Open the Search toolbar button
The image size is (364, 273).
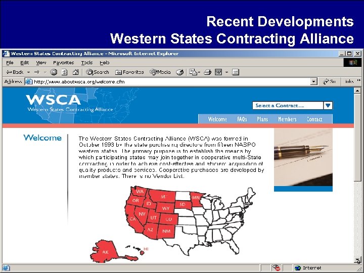coord(97,72)
